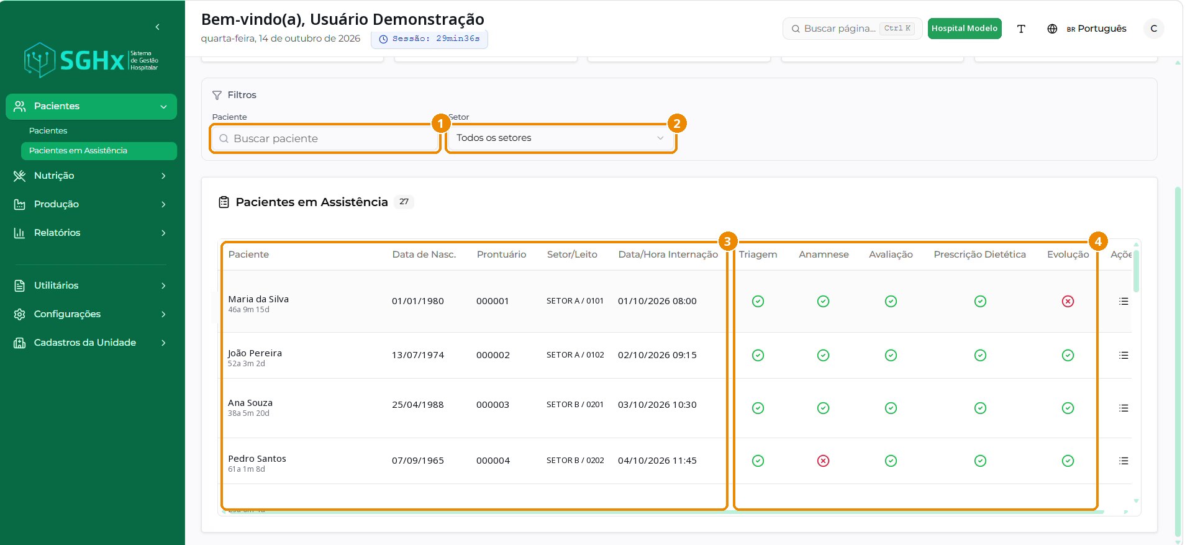Click patient name Maria da Silva
The image size is (1185, 545).
258,299
